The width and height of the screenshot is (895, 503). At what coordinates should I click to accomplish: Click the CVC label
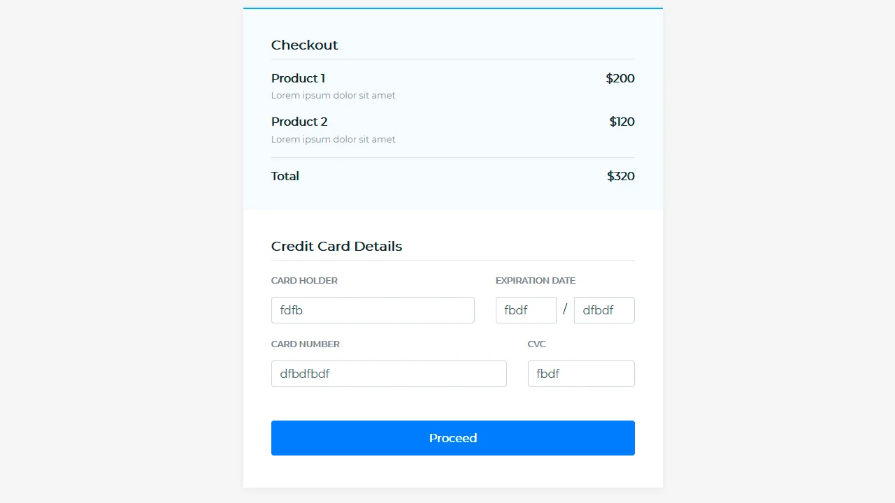(x=536, y=344)
